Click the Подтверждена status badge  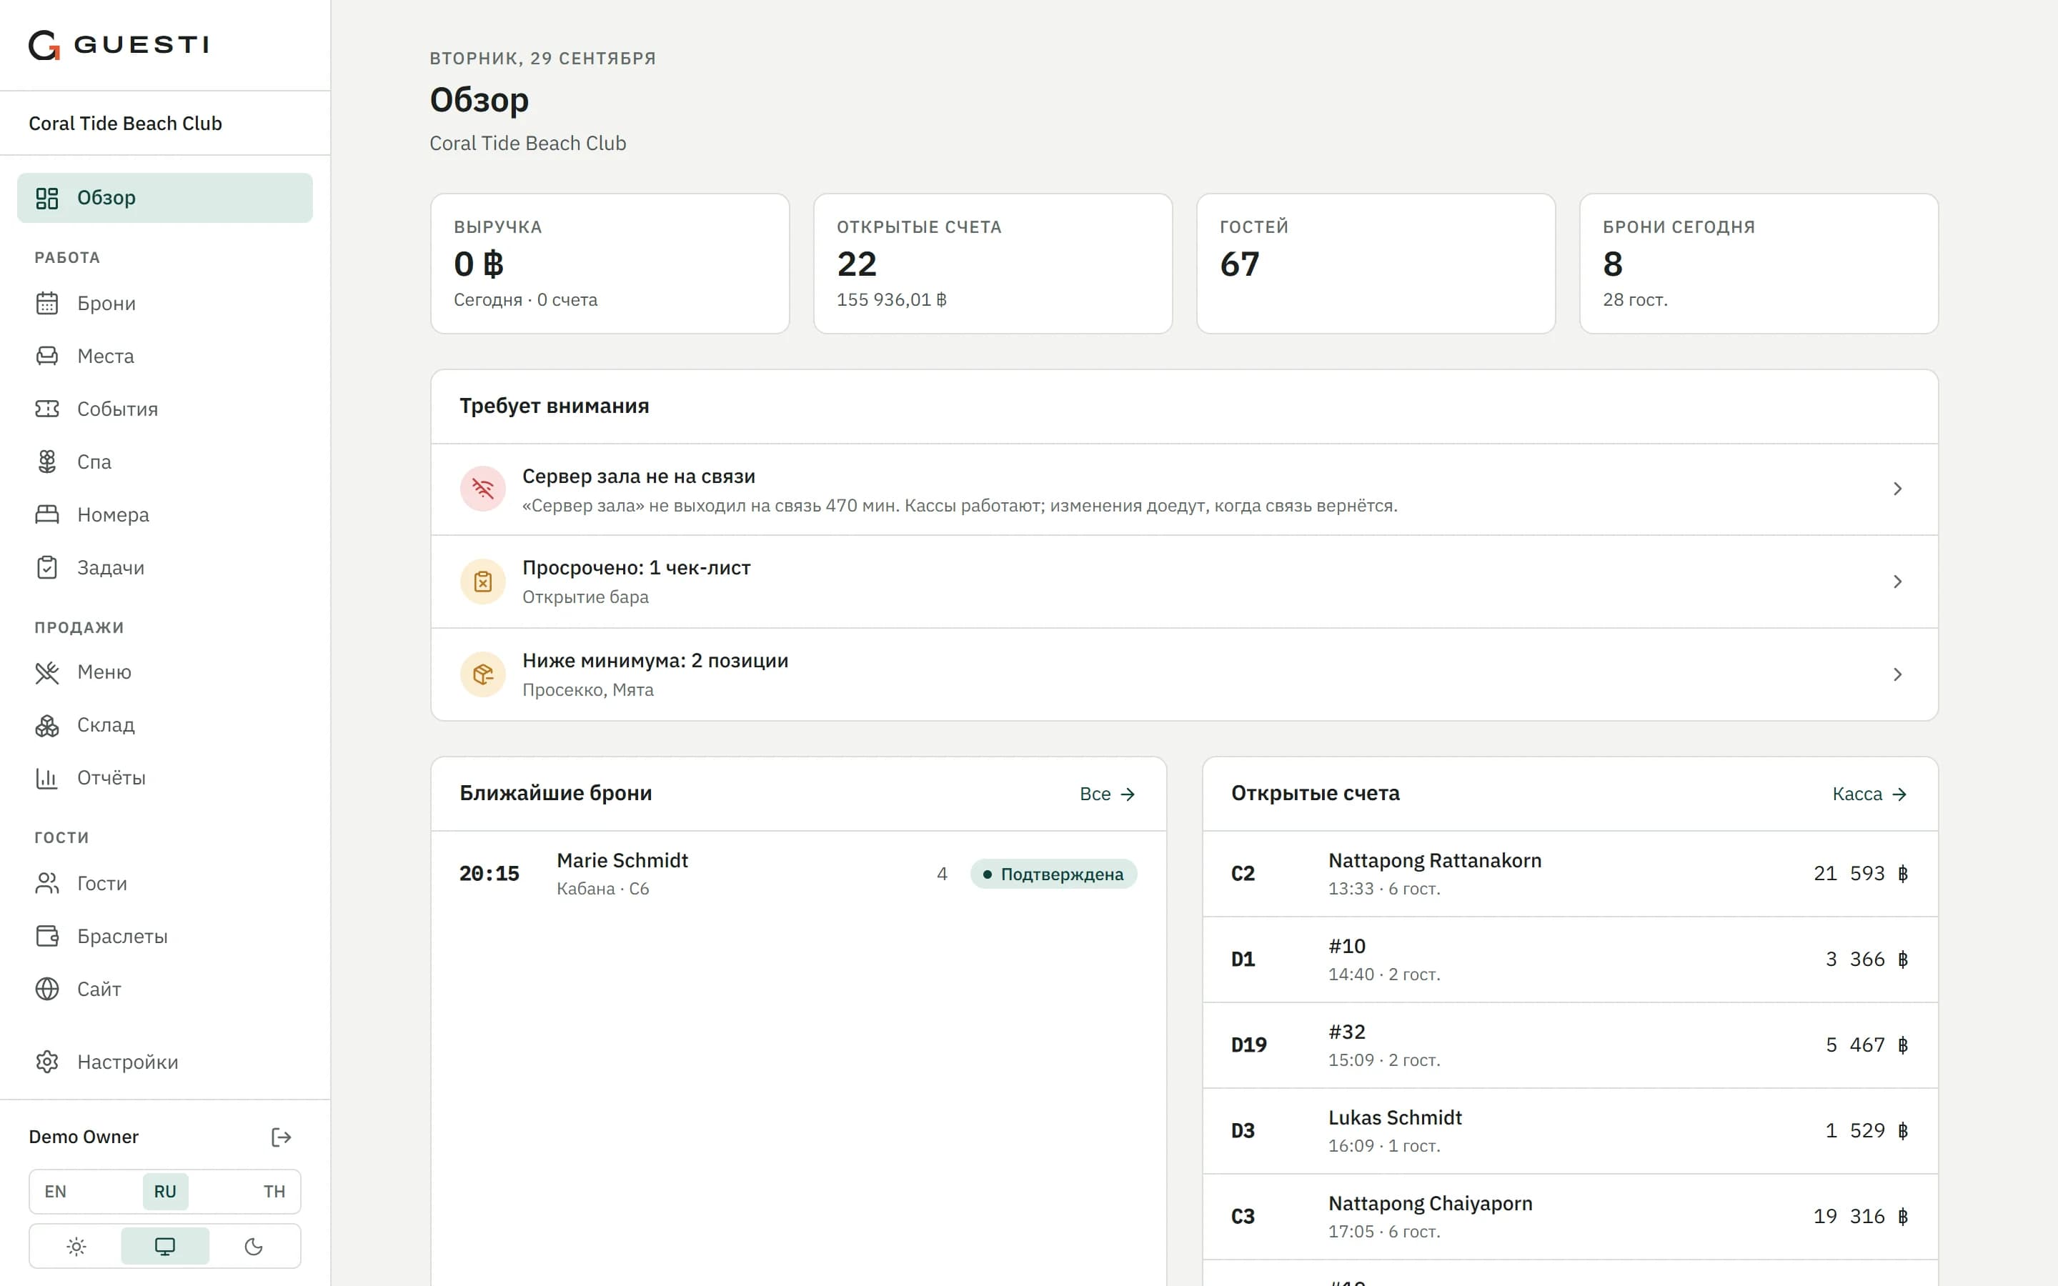tap(1054, 874)
